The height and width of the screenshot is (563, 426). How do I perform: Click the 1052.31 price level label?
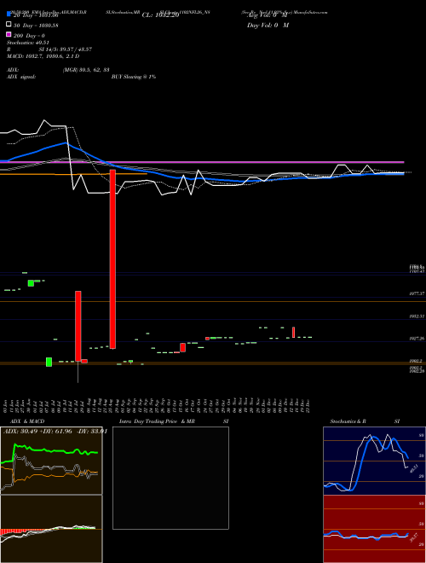coord(417,316)
